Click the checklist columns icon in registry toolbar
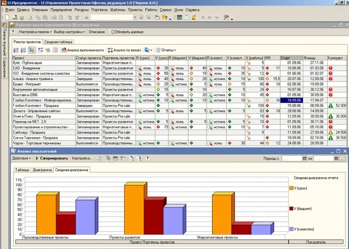The height and width of the screenshot is (249, 349). click(41, 50)
